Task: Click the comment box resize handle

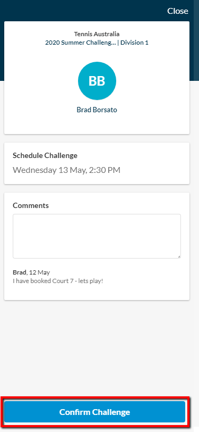Action: [179, 256]
